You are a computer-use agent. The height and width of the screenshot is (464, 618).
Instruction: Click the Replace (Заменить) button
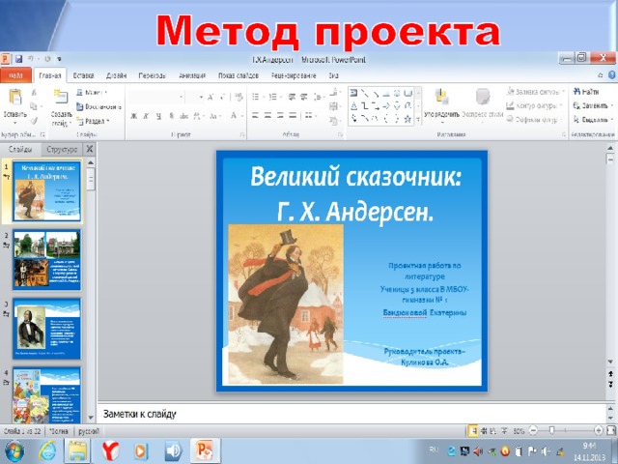point(592,105)
